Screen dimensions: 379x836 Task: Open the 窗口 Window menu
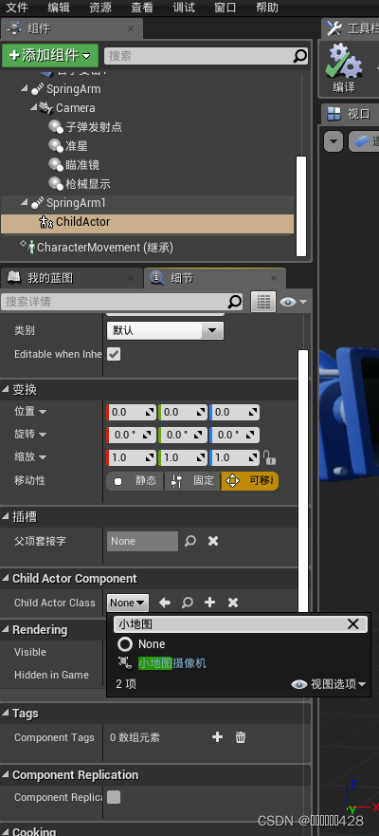click(226, 8)
